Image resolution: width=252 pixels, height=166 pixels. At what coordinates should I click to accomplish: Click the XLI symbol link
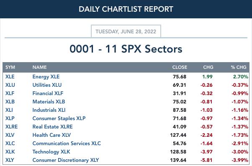click(9, 110)
